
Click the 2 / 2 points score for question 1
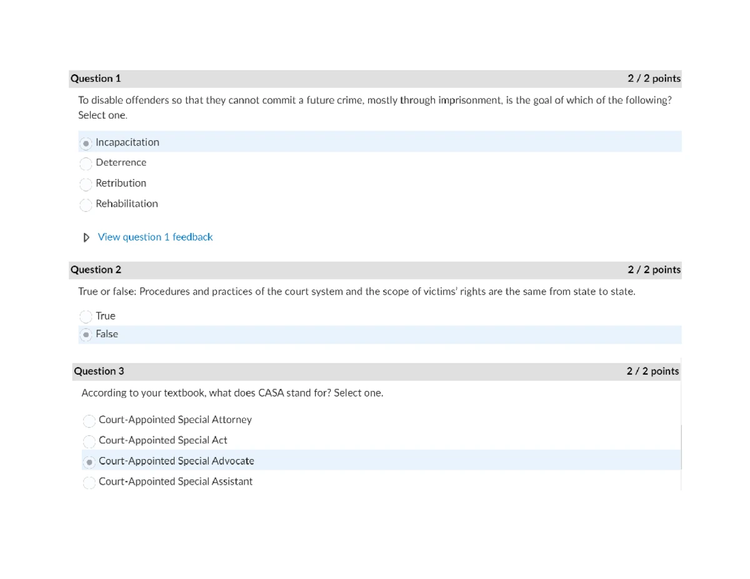pos(654,79)
